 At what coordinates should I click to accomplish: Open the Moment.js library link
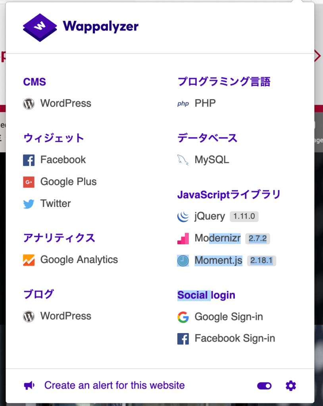(219, 260)
